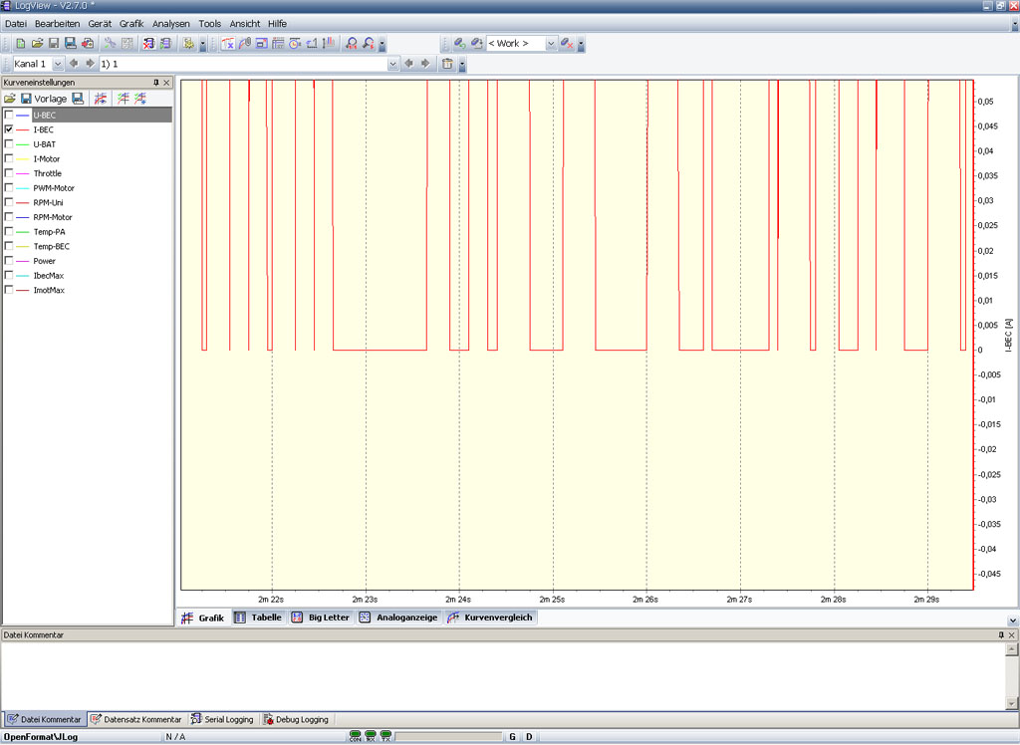Enable the Temp-PA curve checkbox
1020x745 pixels.
pyautogui.click(x=9, y=232)
